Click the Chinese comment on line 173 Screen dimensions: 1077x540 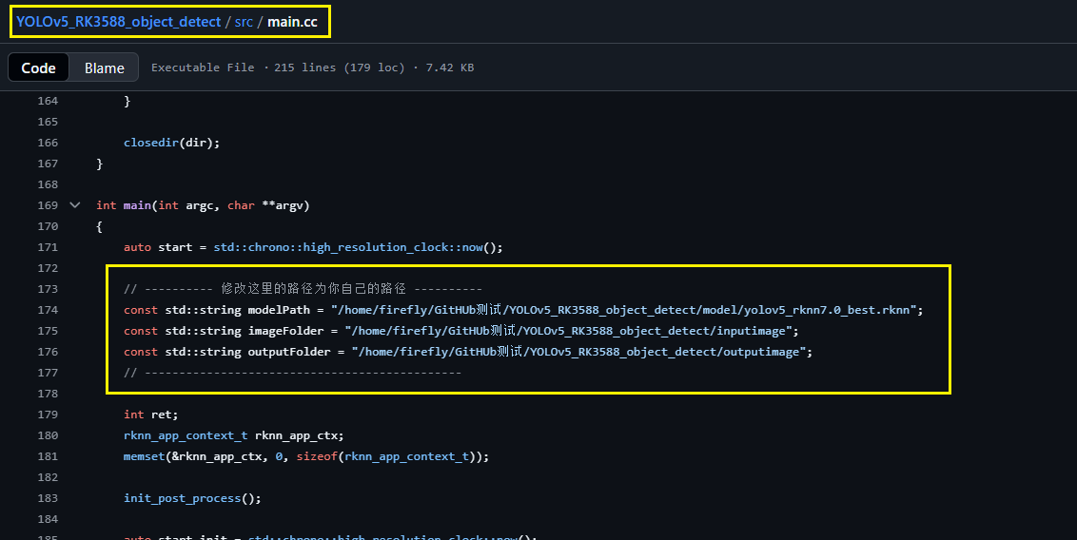(303, 289)
